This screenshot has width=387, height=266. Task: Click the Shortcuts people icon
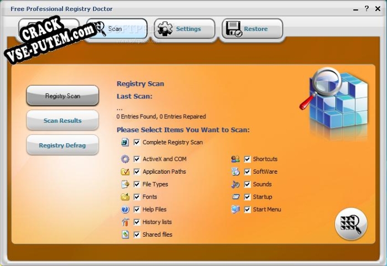click(x=235, y=159)
